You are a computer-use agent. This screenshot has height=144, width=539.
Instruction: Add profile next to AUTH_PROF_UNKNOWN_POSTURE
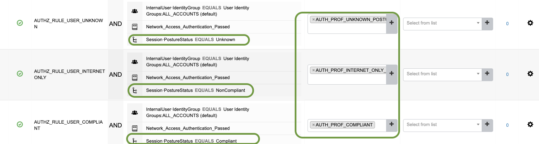click(x=391, y=23)
